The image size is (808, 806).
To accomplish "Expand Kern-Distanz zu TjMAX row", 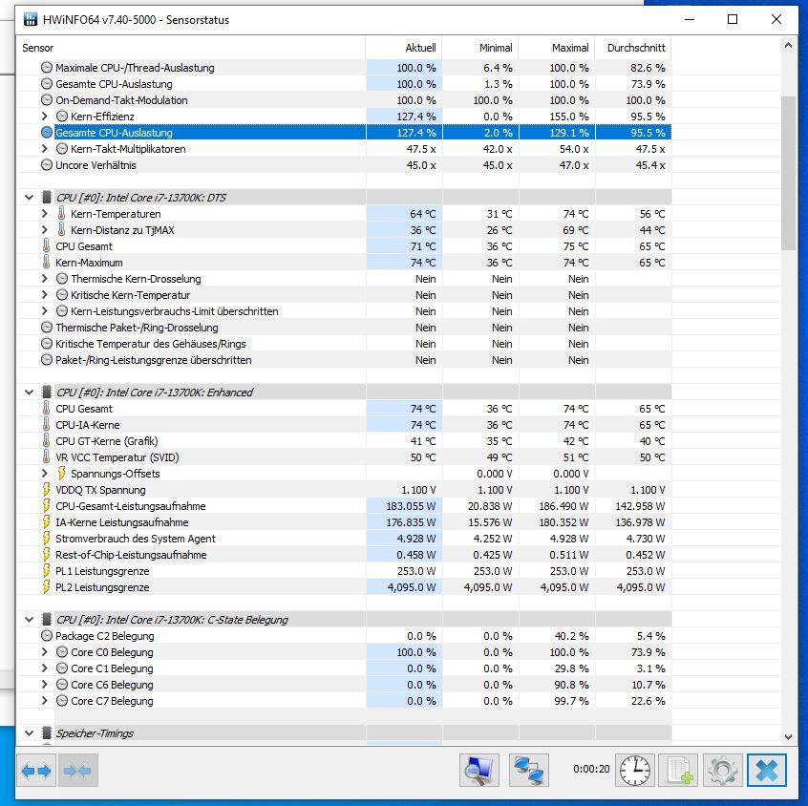I will click(x=45, y=230).
